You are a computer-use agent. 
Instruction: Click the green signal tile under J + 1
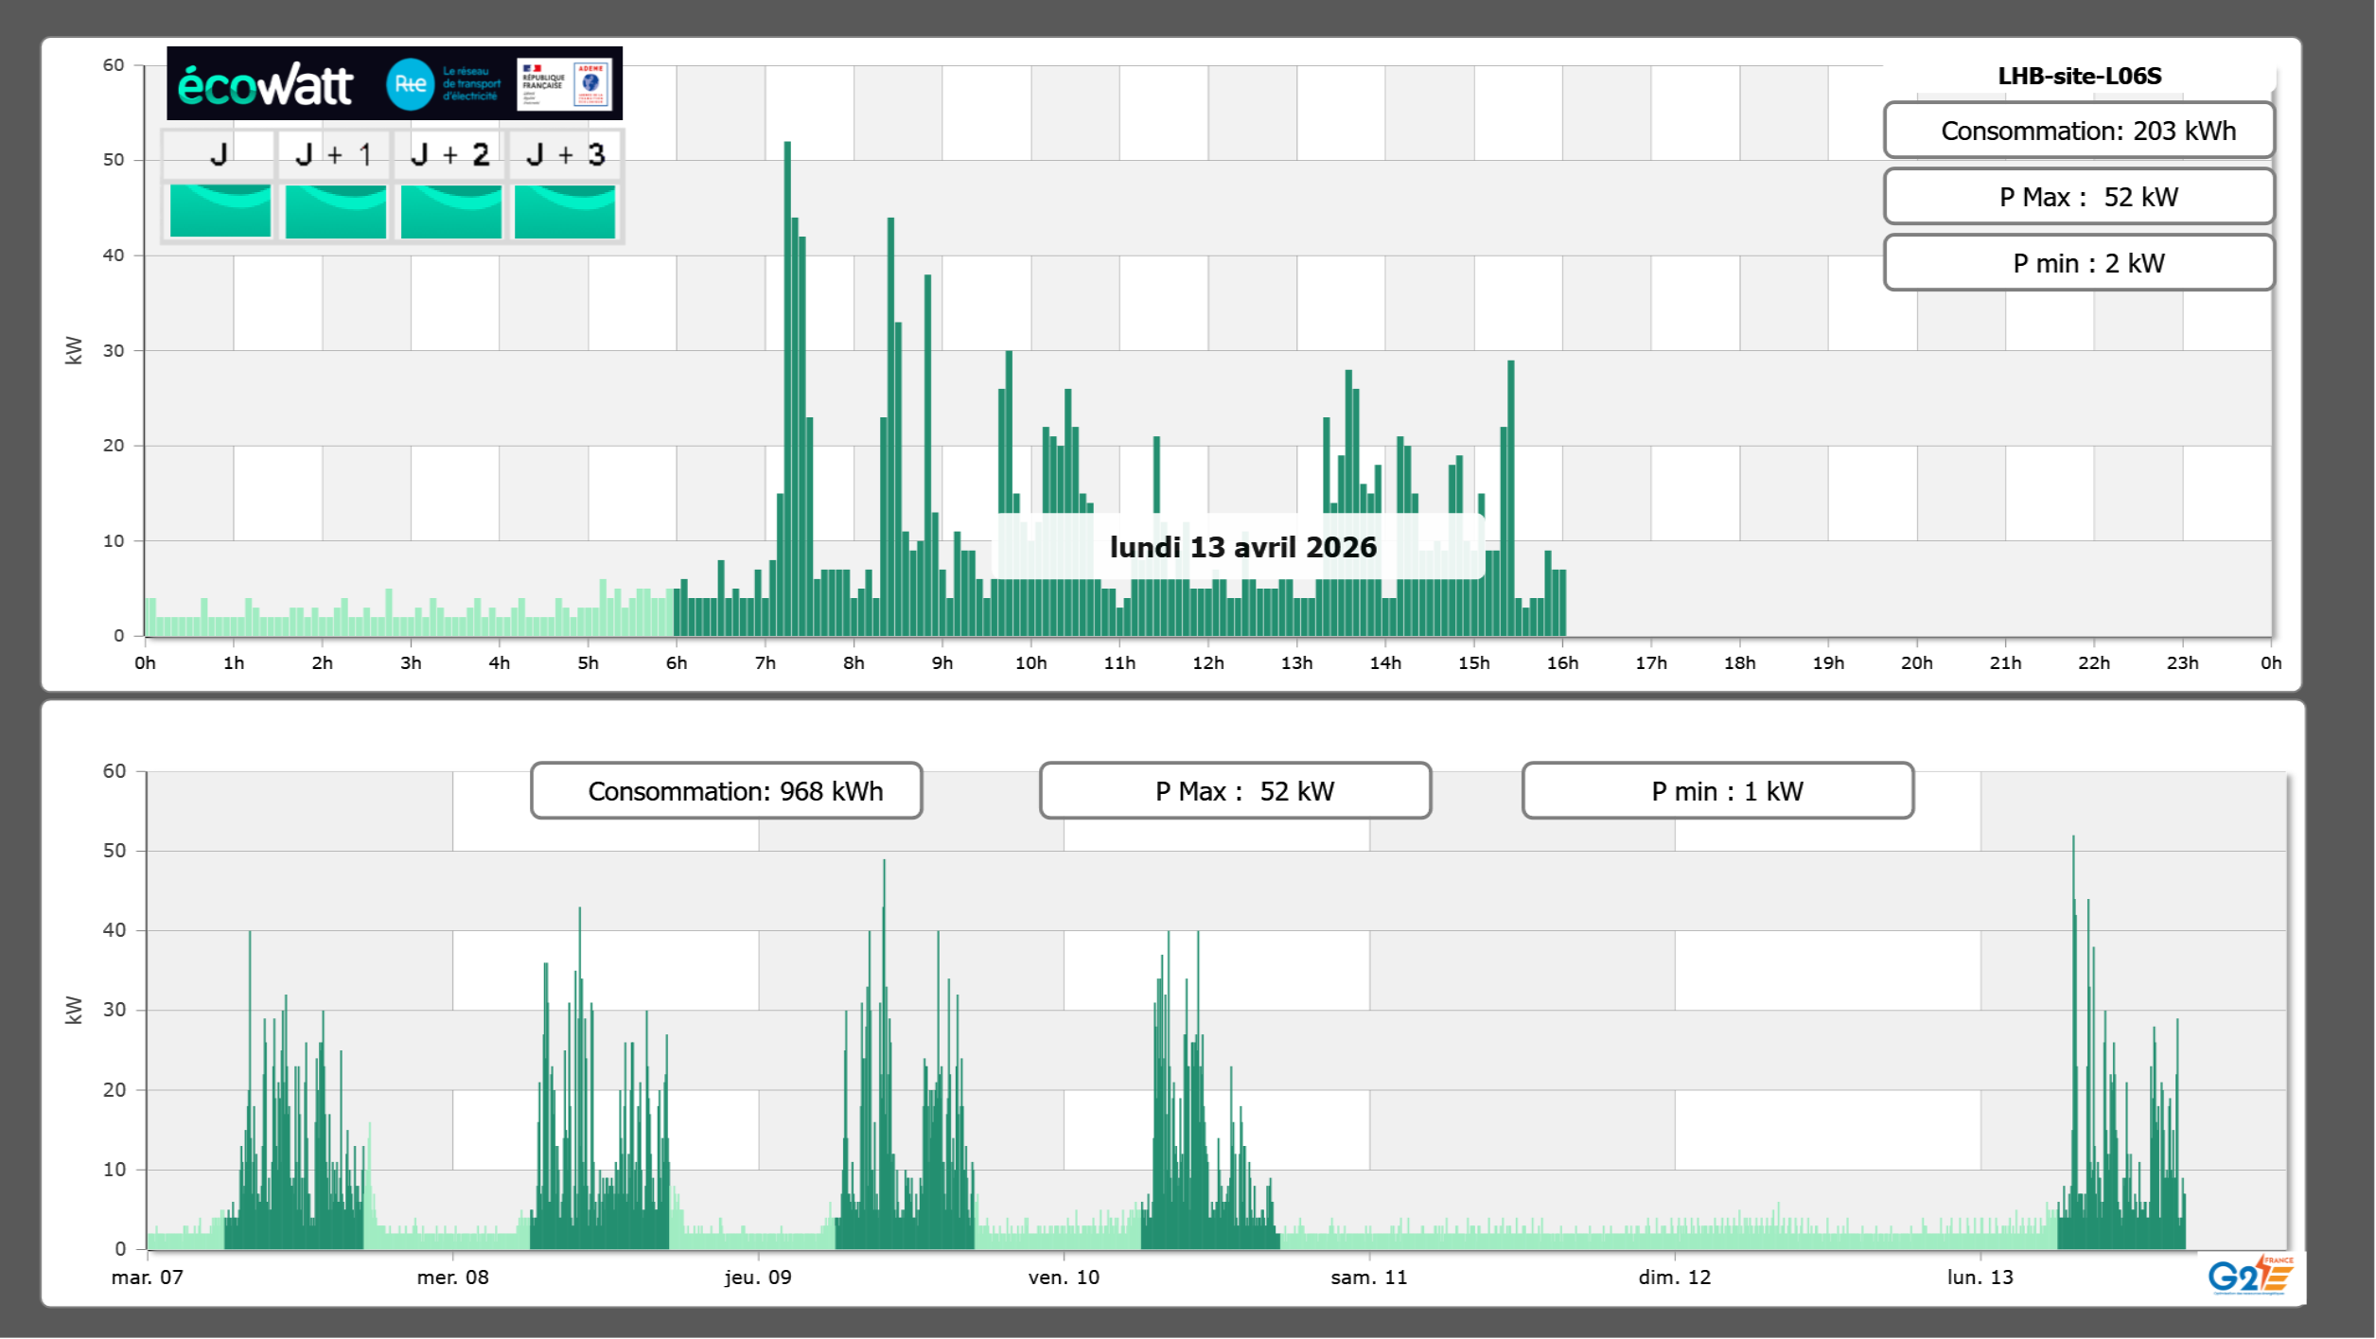(x=335, y=211)
